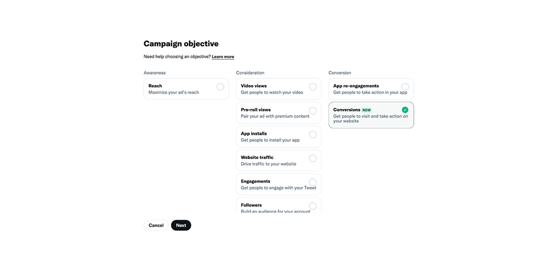556x269 pixels.
Task: Click the Pre-roll views card description
Action: tap(275, 116)
